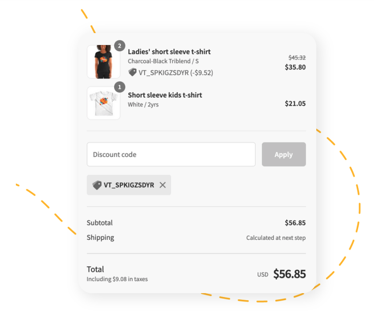
Task: Open the Ladies' short sleeve t-shirt item
Action: pos(169,52)
